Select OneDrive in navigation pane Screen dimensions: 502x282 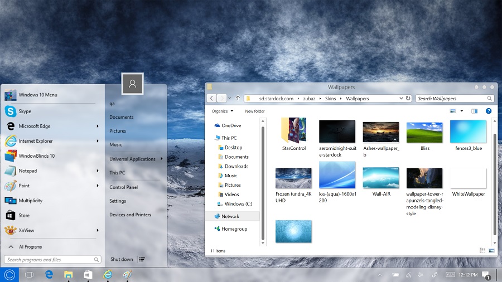point(231,125)
